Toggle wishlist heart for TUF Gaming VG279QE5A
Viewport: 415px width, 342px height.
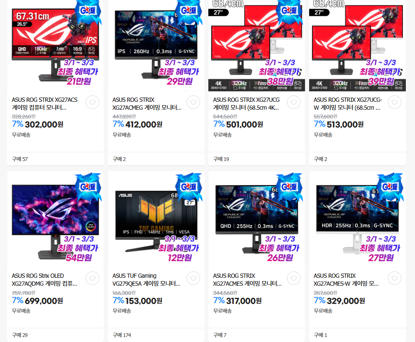pyautogui.click(x=193, y=279)
